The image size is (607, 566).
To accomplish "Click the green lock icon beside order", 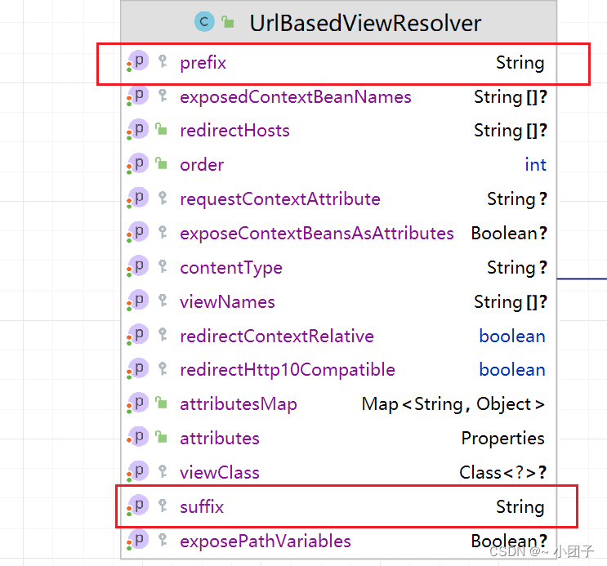I will click(x=163, y=165).
